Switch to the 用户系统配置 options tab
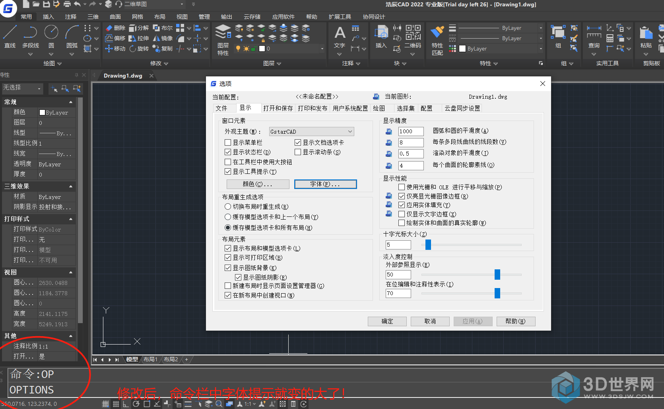Viewport: 664px width, 409px height. (x=350, y=108)
